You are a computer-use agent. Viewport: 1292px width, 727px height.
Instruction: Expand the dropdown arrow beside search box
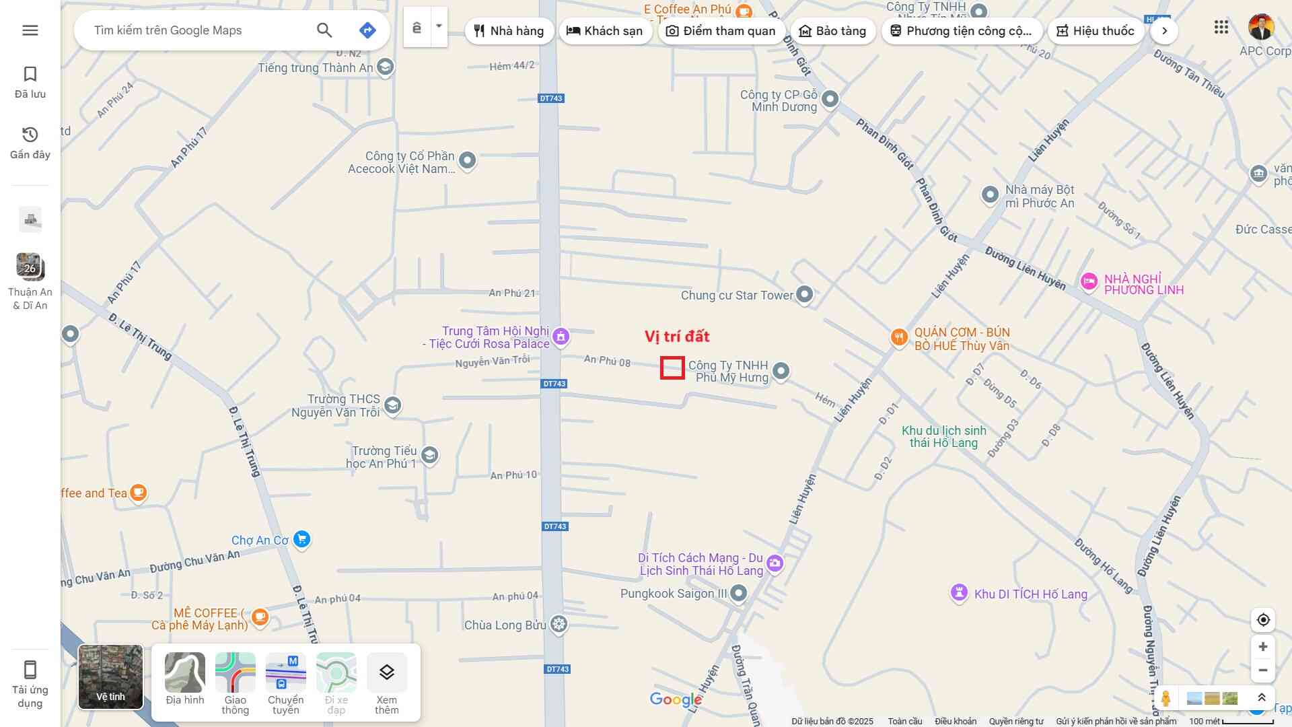439,27
